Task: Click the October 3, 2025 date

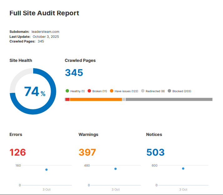Action: click(x=46, y=37)
